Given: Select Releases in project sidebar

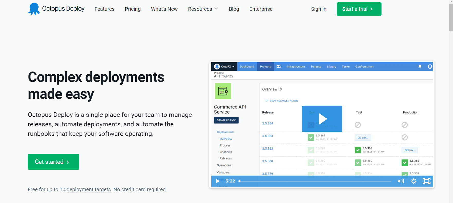Looking at the screenshot, I should click(x=226, y=158).
